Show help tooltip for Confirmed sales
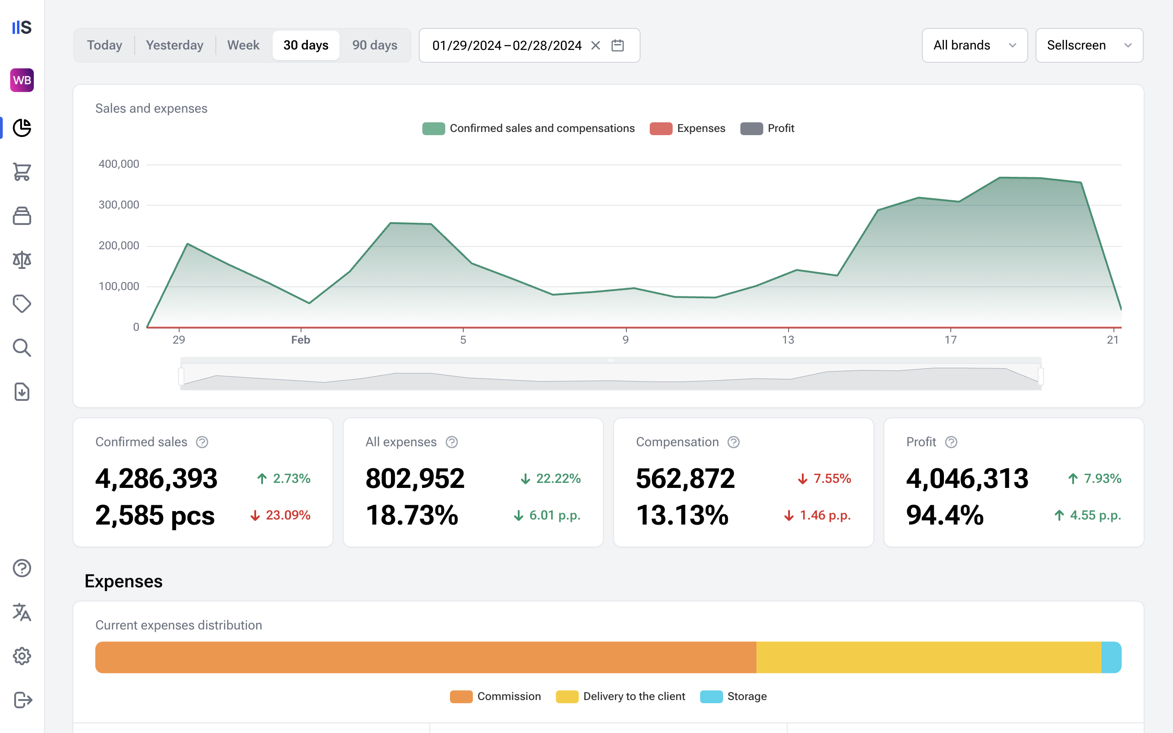The image size is (1173, 733). (202, 442)
